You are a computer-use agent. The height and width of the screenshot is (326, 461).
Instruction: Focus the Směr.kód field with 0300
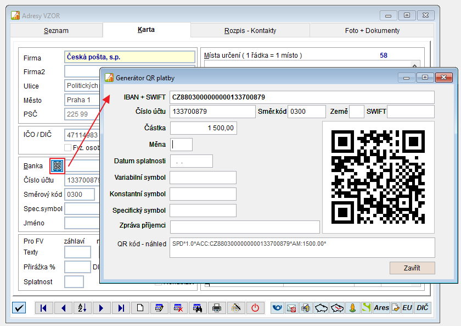point(307,112)
